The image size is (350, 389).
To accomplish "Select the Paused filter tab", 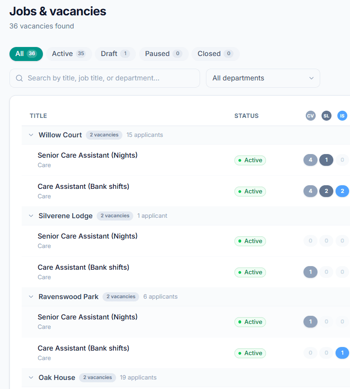I will [164, 54].
